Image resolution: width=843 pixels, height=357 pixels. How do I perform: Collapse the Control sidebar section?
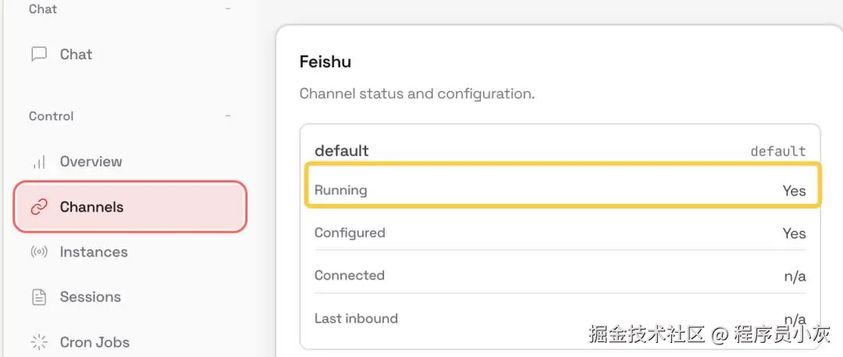click(228, 116)
